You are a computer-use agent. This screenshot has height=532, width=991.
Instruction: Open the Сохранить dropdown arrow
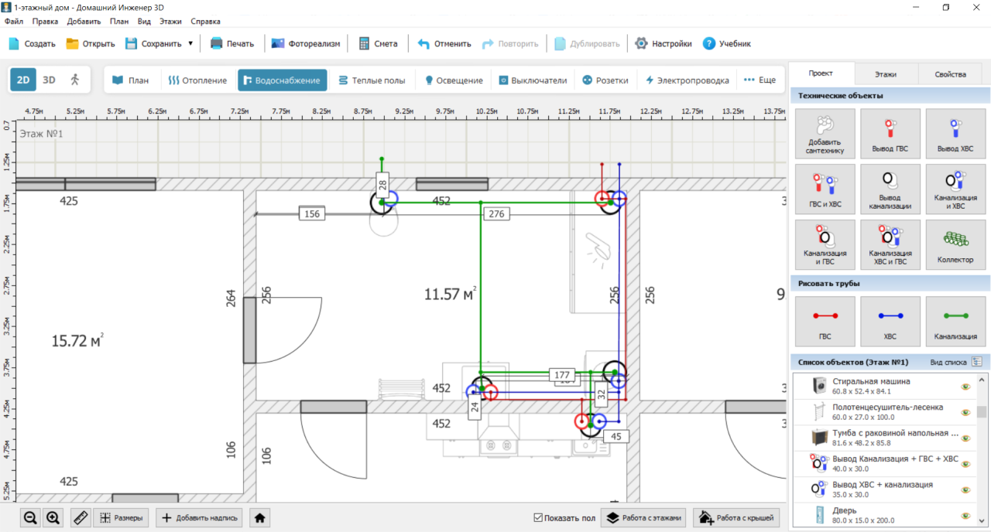pos(190,43)
